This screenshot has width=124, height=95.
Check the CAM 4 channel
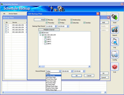tap(45, 44)
